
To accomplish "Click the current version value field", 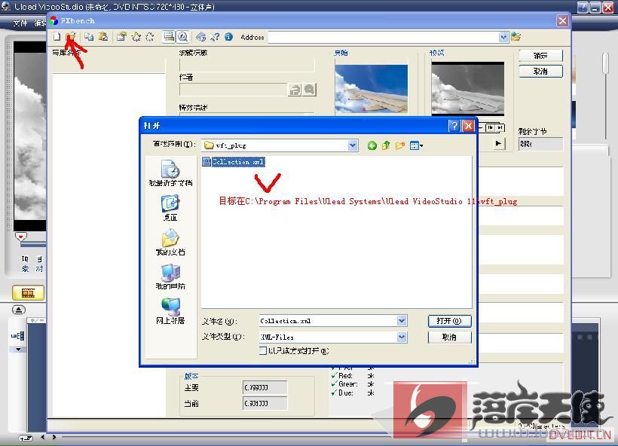I will [x=265, y=404].
